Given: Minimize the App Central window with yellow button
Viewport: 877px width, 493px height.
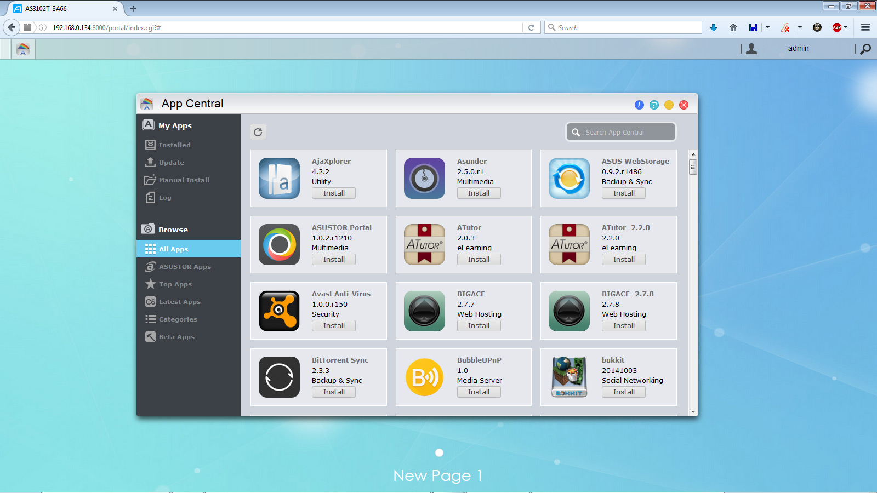Looking at the screenshot, I should click(x=669, y=105).
